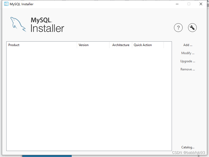This screenshot has width=209, height=157.
Task: Sort by the Product column header
Action: pyautogui.click(x=42, y=45)
